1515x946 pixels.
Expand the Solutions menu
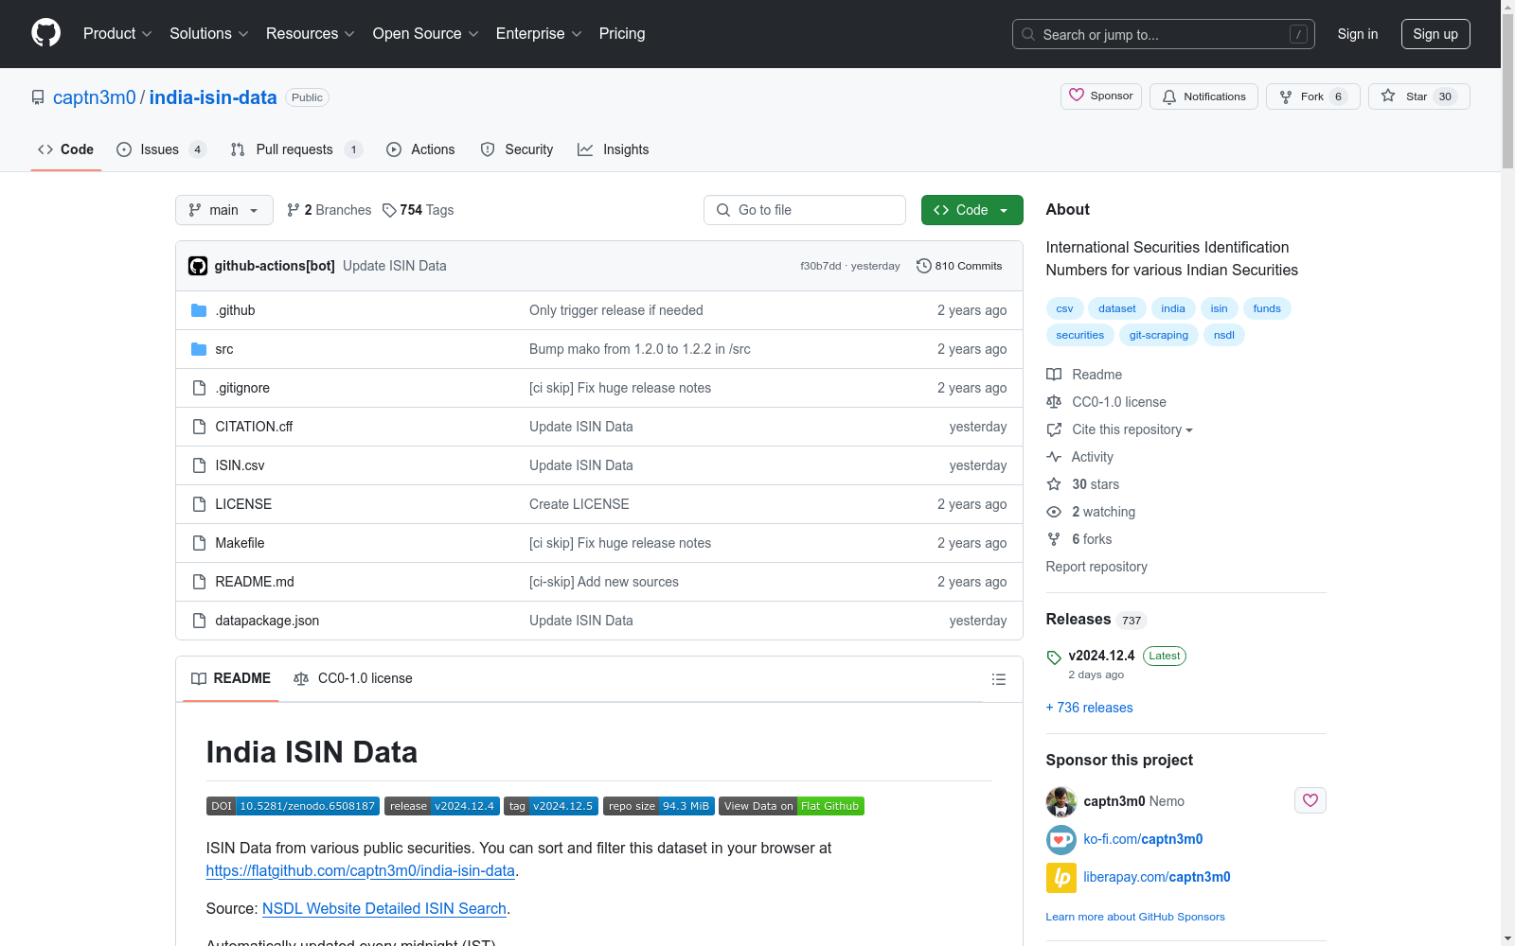208,34
